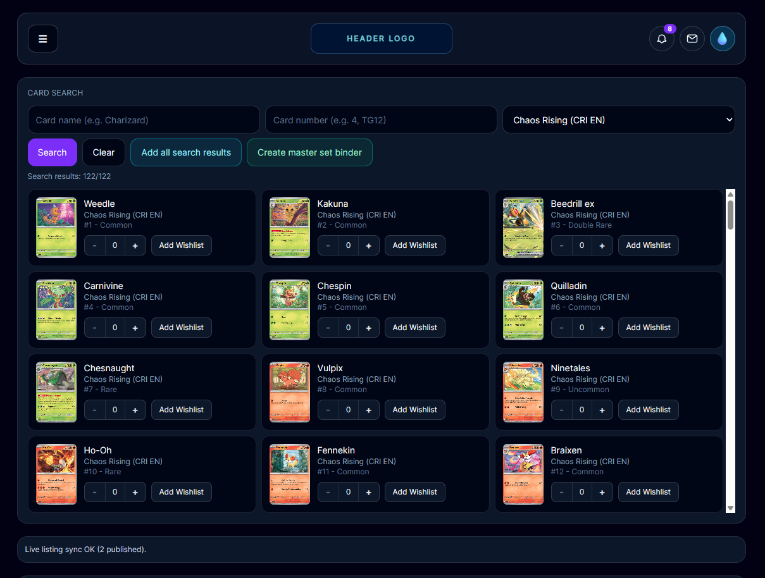This screenshot has width=765, height=578.
Task: Decrease Chesnaught quantity with minus
Action: click(95, 410)
